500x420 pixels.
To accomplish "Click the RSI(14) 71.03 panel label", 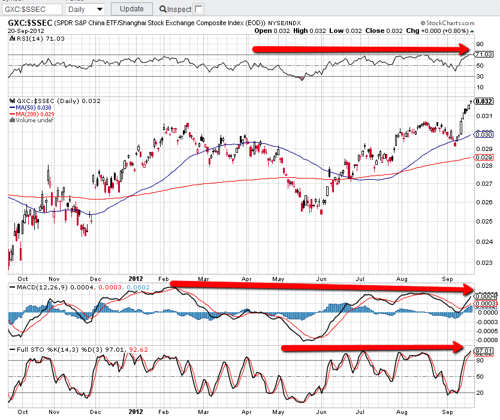I will pos(41,38).
